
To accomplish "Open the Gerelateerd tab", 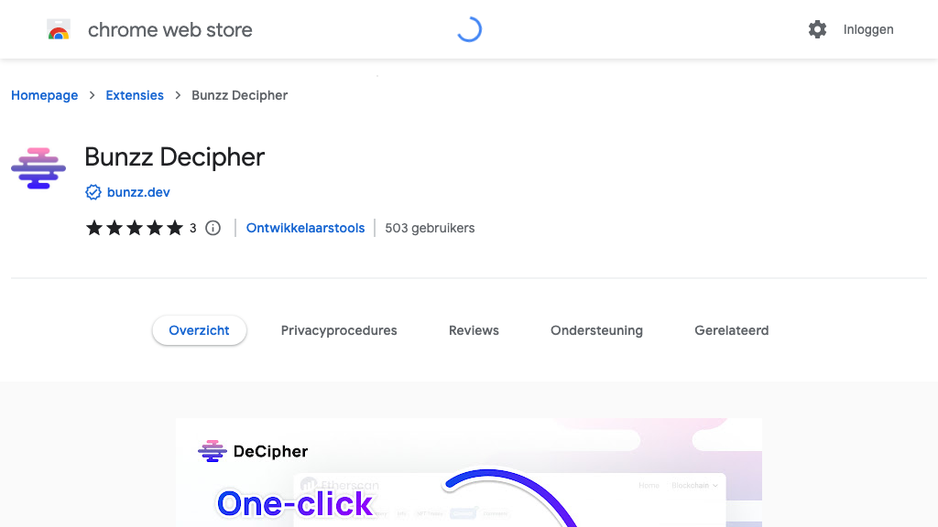I will click(x=732, y=330).
